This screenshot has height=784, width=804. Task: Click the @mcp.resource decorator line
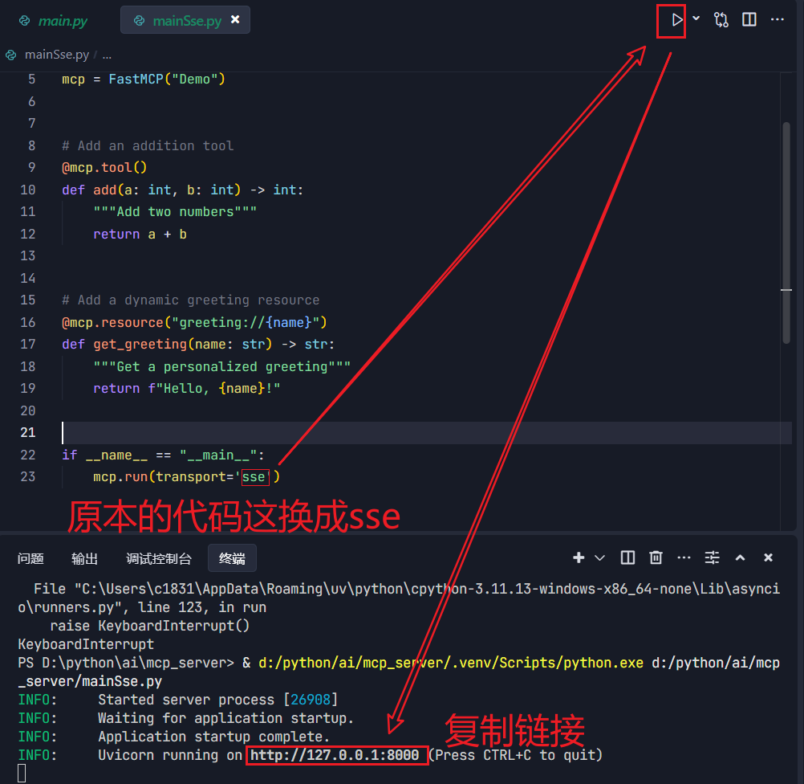(x=194, y=322)
